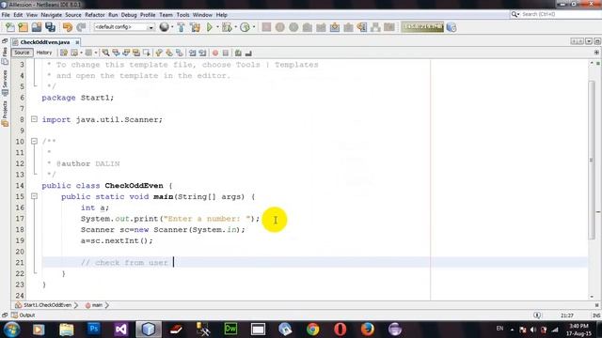This screenshot has height=338, width=602.
Task: Open the Debug Project dropdown arrow
Action: click(x=235, y=27)
